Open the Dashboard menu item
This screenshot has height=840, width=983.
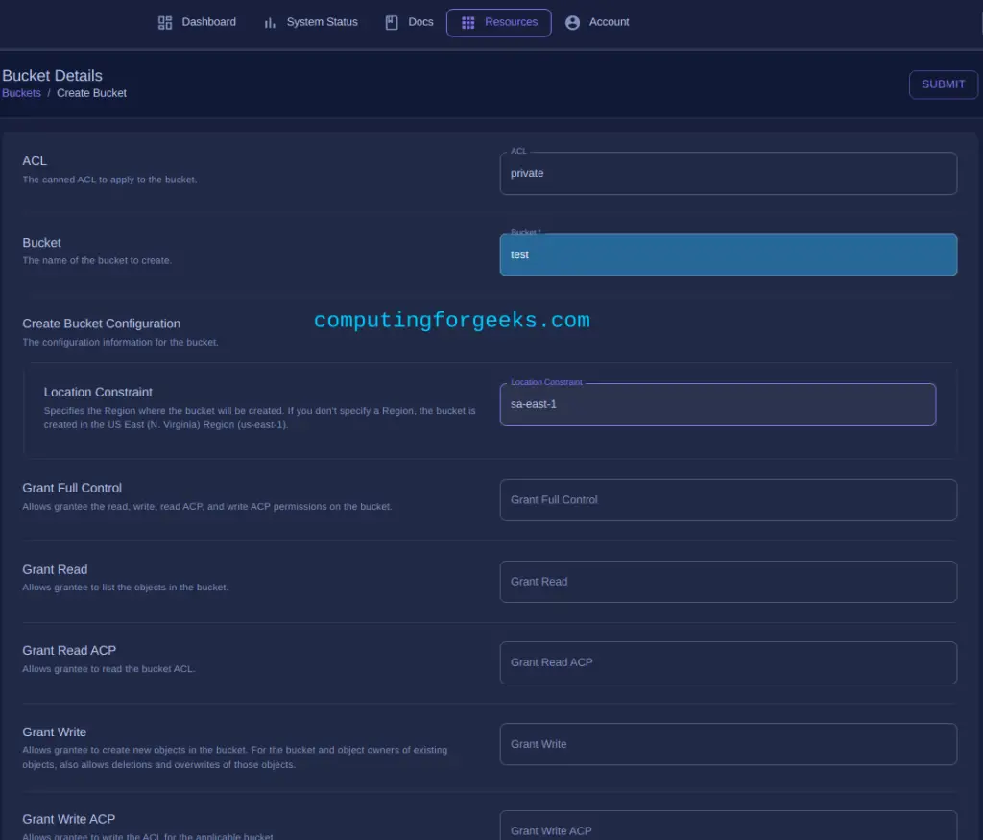(197, 23)
